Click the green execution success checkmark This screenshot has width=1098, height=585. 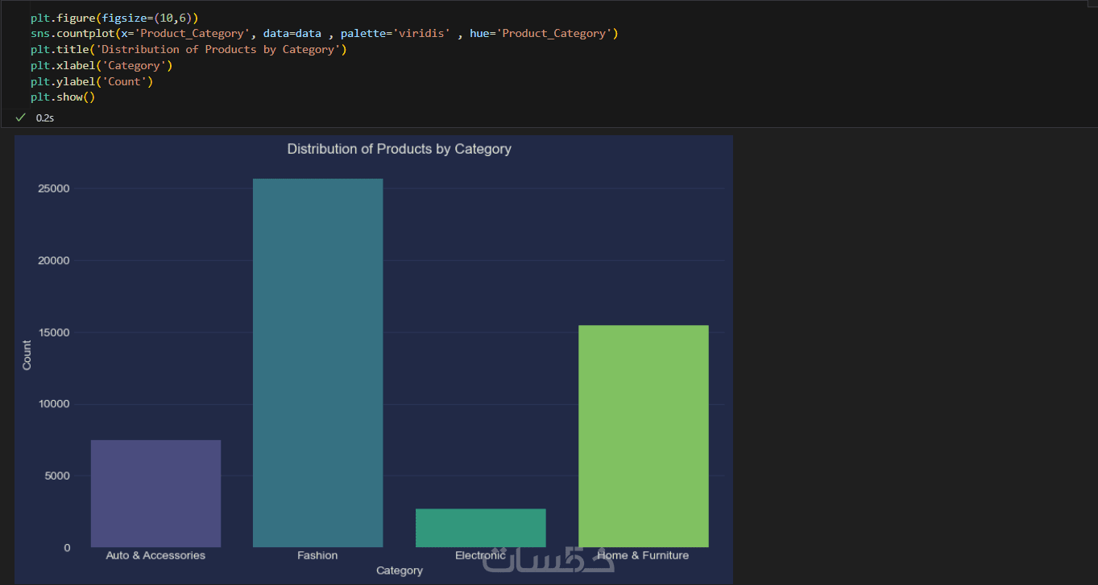[x=21, y=117]
